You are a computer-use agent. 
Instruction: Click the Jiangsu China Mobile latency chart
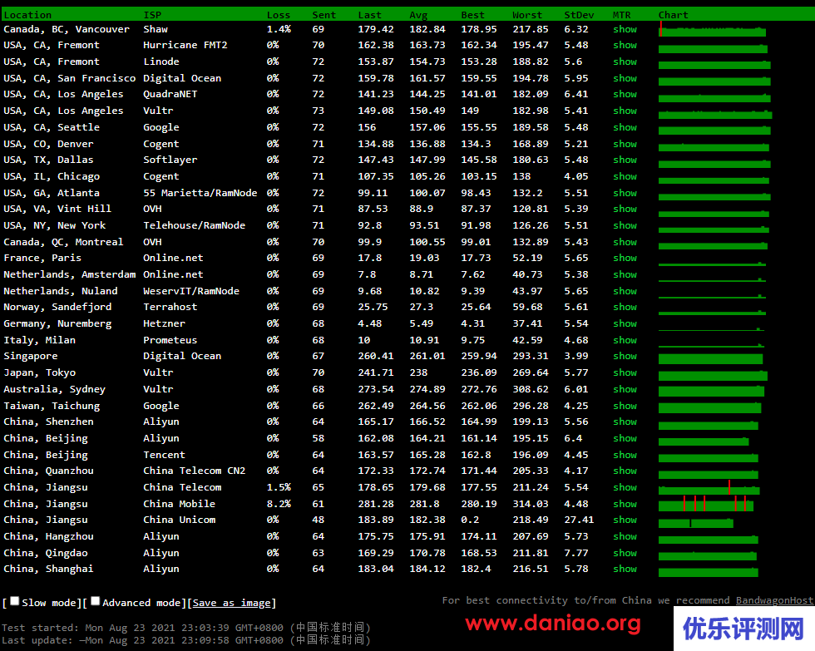pyautogui.click(x=706, y=504)
